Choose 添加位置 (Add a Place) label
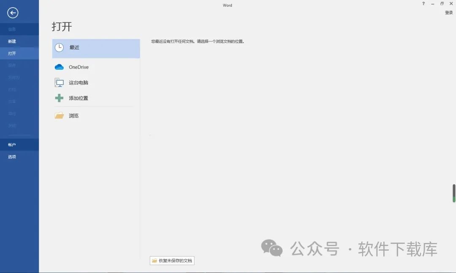Viewport: 456px width, 273px height. tap(79, 98)
